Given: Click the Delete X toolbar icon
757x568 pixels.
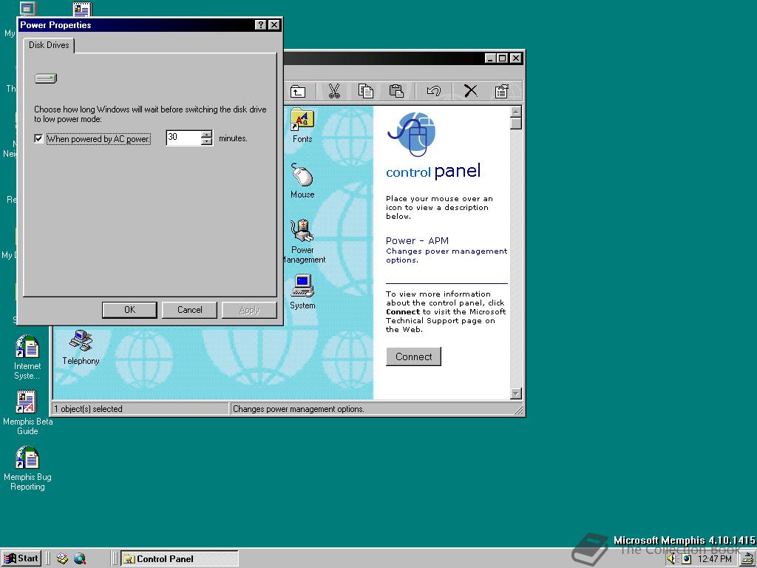Looking at the screenshot, I should tap(470, 91).
